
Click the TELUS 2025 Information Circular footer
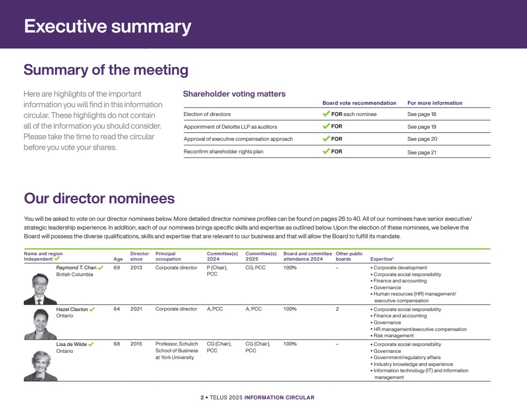tap(257, 397)
